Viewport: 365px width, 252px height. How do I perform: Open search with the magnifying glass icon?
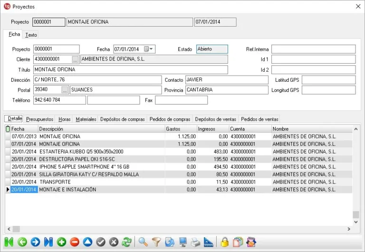143,242
